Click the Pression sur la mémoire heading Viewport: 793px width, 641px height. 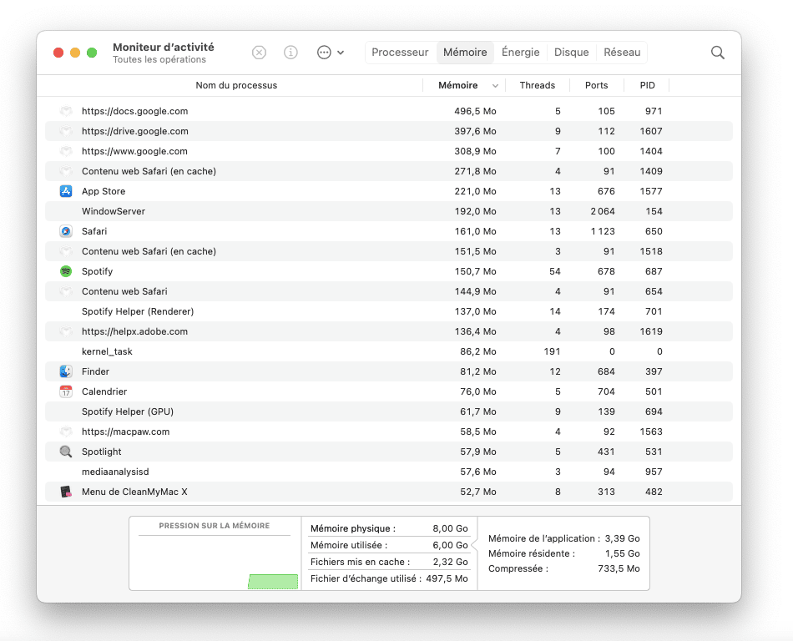pos(215,526)
